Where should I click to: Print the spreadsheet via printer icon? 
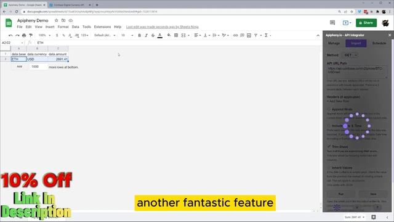coord(24,36)
